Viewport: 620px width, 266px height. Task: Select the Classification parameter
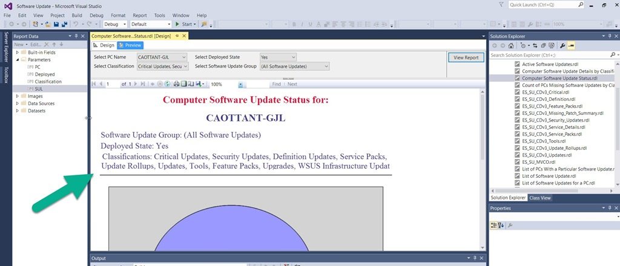click(48, 82)
